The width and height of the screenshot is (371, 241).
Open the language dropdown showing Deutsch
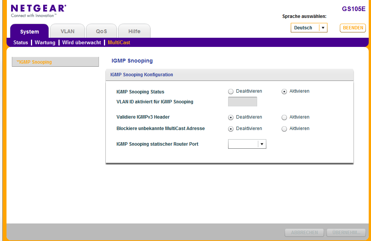click(309, 28)
